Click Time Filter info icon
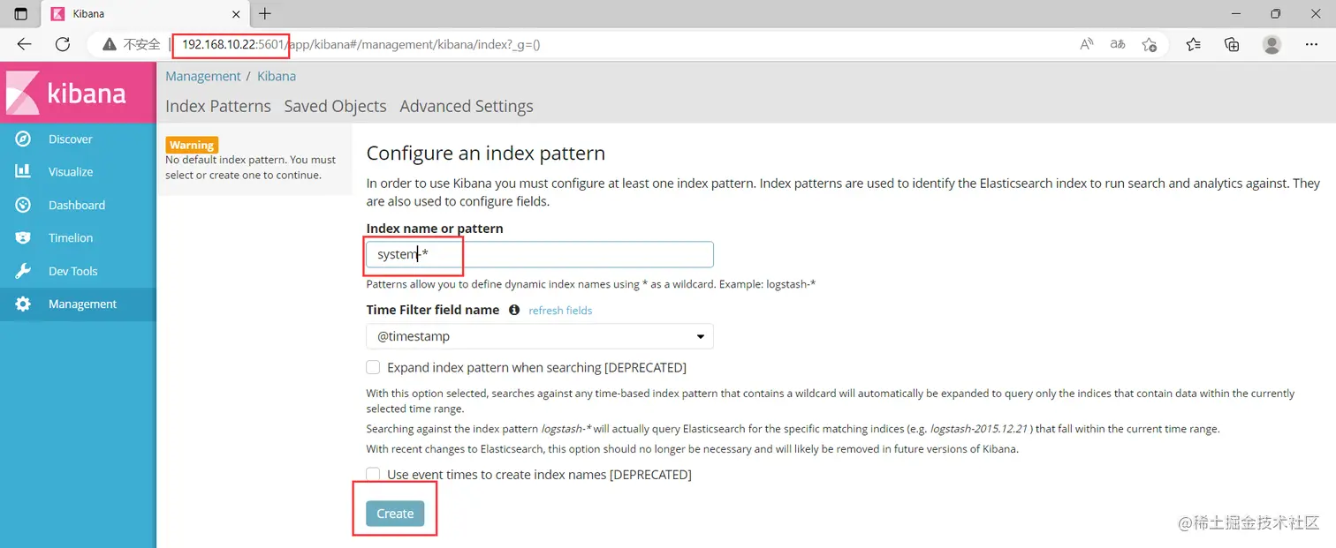 [x=514, y=310]
